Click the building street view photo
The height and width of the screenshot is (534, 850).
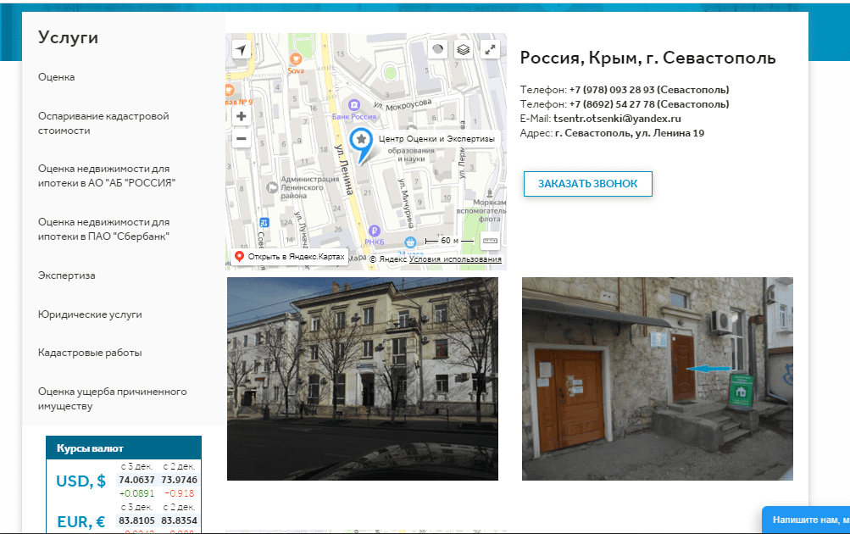(x=362, y=379)
